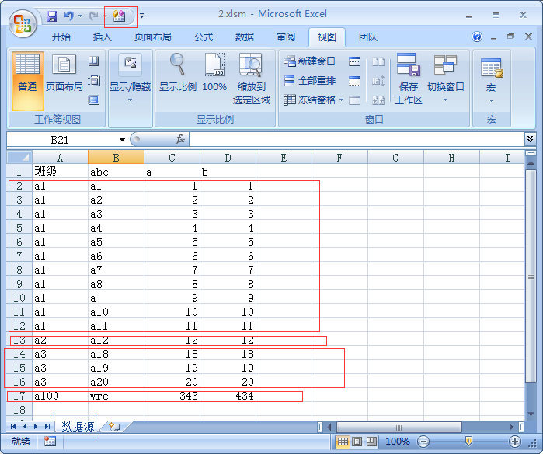This screenshot has height=454, width=543.
Task: Open the Name Box dropdown
Action: point(122,140)
